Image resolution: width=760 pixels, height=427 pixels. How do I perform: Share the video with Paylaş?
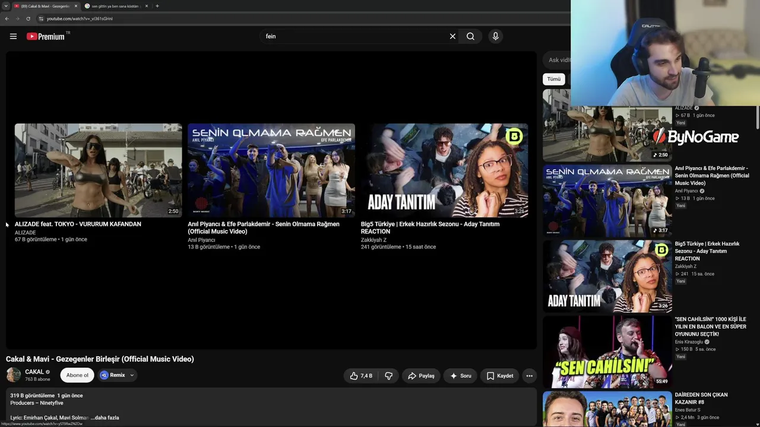pyautogui.click(x=421, y=375)
